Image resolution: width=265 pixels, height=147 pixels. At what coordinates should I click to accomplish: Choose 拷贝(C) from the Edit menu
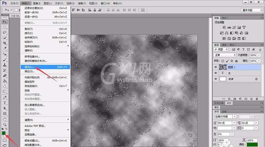45,33
